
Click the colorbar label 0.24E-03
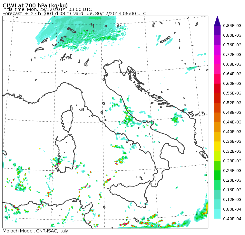[x=232, y=171]
